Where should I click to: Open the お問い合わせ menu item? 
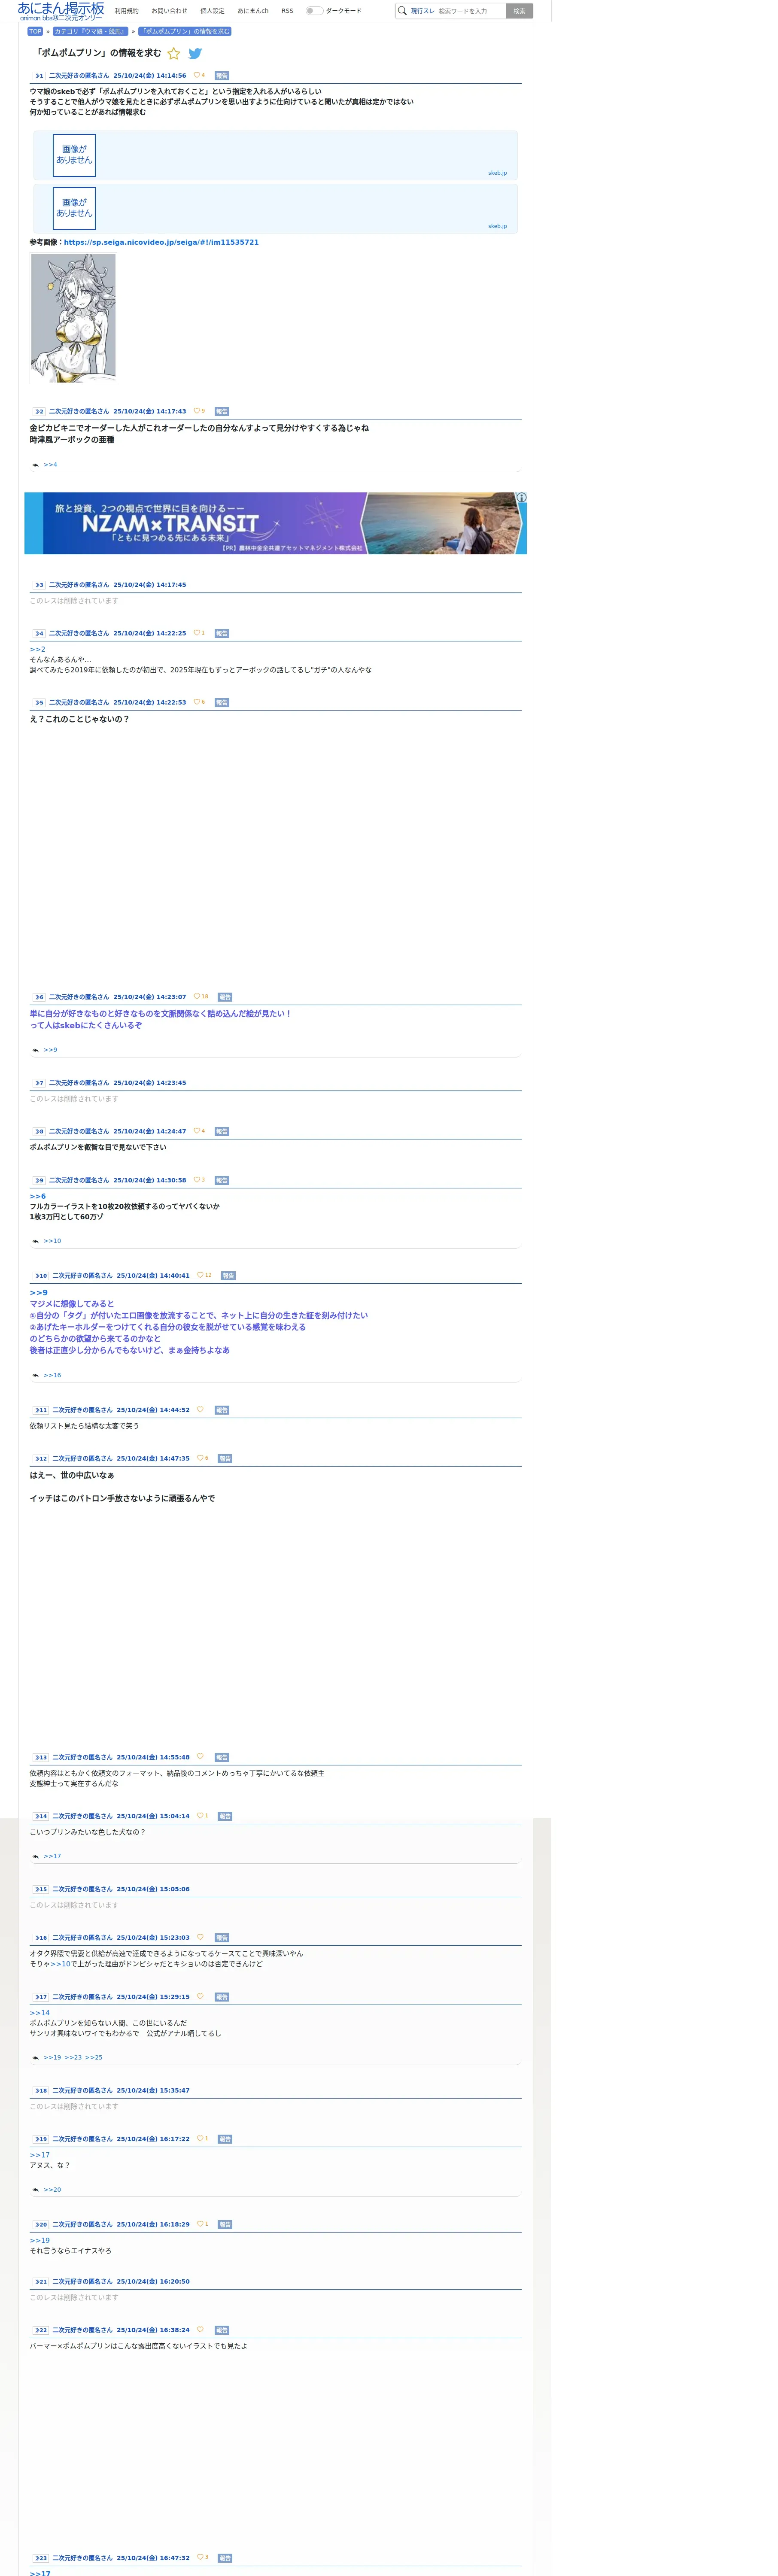169,11
